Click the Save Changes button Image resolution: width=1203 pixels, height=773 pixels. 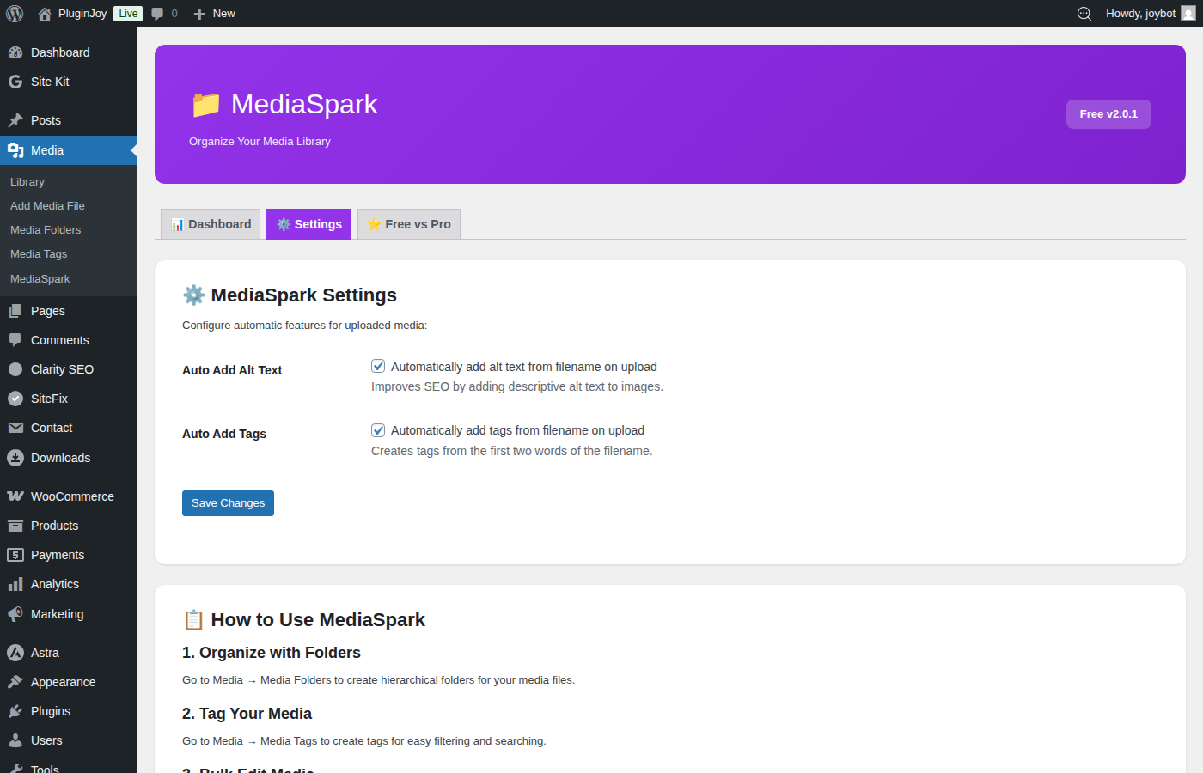coord(228,502)
